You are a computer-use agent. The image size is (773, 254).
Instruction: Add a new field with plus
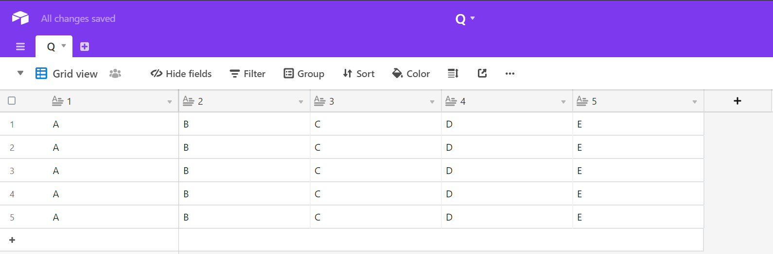(737, 101)
